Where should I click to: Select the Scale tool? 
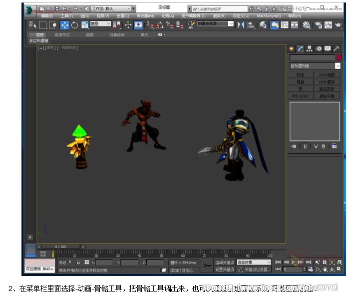(x=85, y=25)
